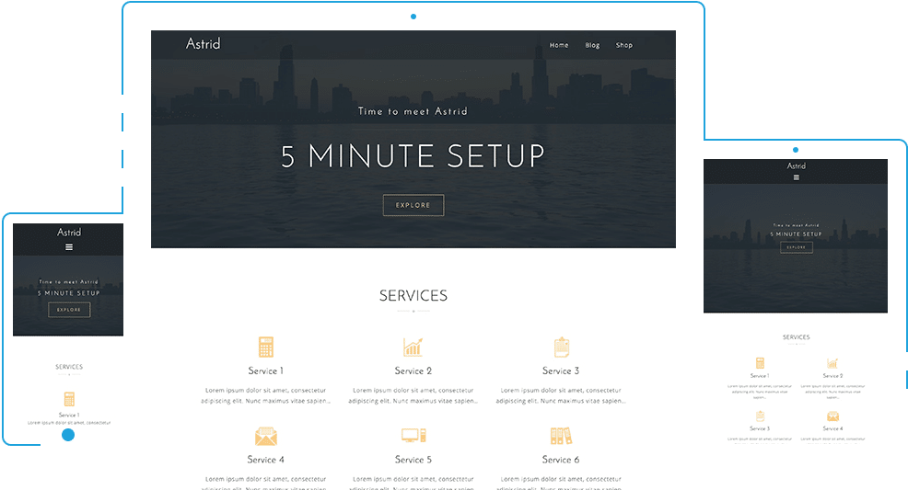Click SERVICES heading in phone preview
This screenshot has width=908, height=490.
pyautogui.click(x=69, y=367)
